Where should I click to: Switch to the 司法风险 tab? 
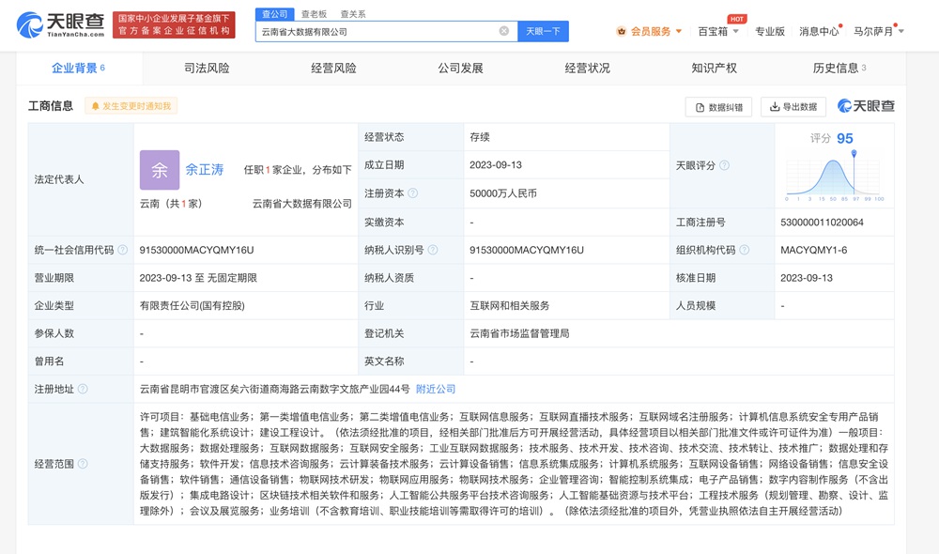[207, 69]
